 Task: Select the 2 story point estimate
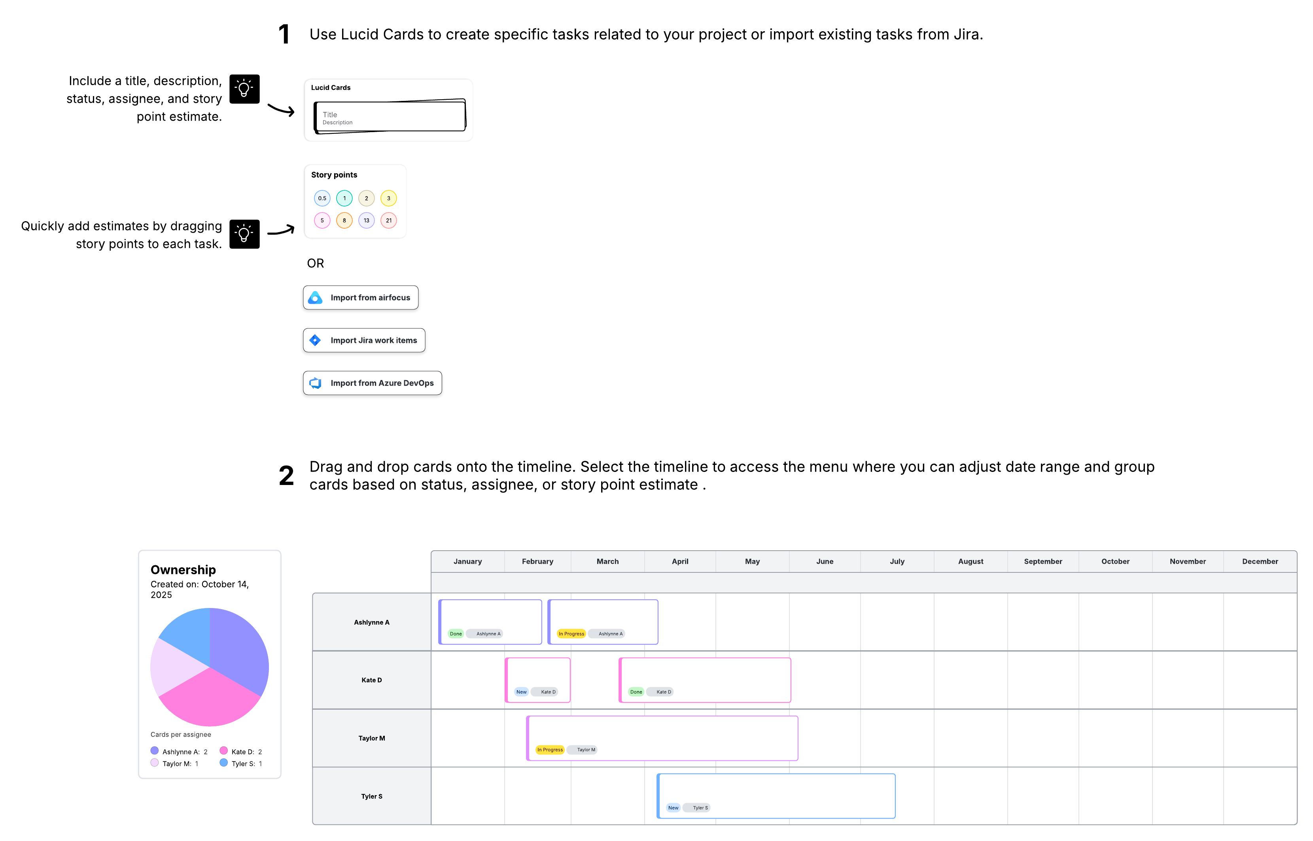[x=366, y=198]
